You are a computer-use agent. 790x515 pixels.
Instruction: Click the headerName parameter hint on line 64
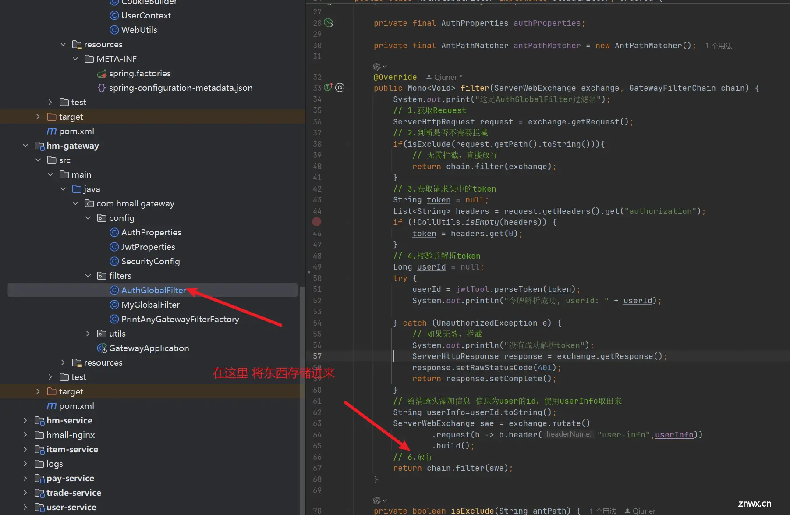[569, 434]
